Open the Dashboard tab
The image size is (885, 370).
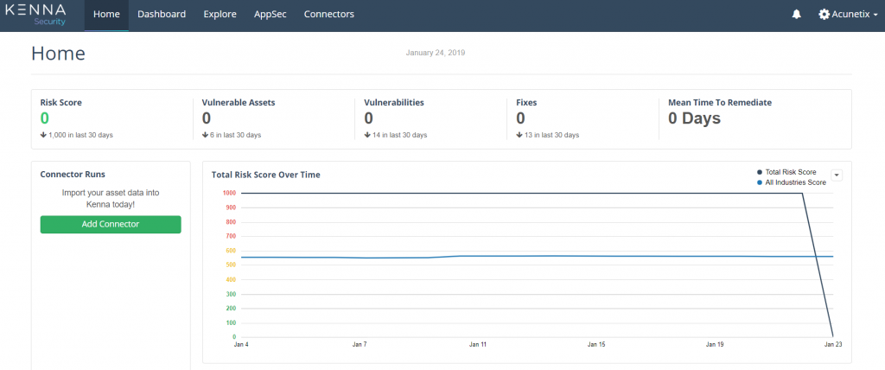tap(162, 15)
